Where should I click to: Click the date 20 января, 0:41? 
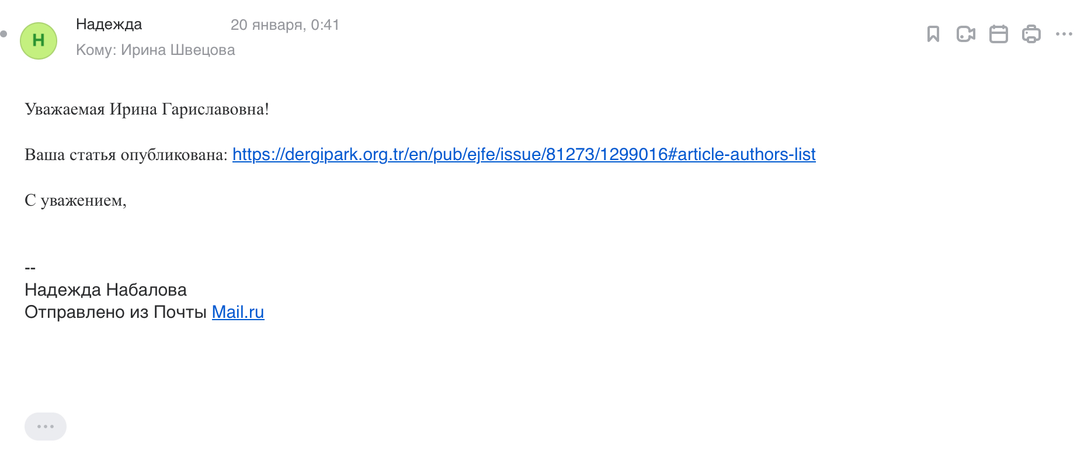(x=284, y=25)
